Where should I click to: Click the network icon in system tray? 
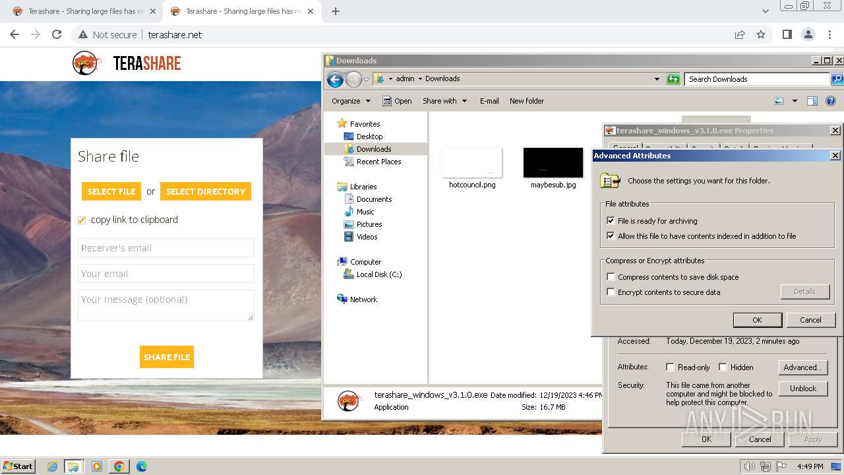pos(766,466)
